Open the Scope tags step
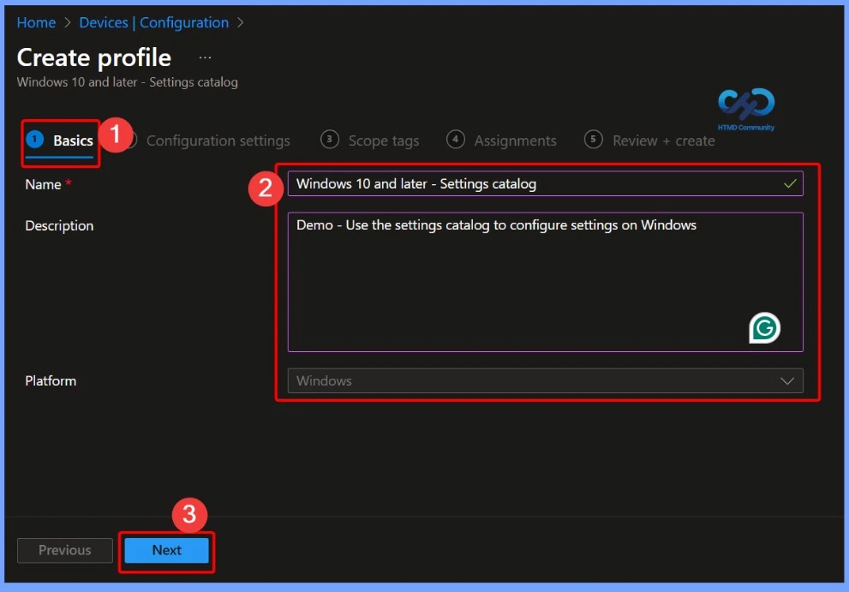Viewport: 849px width, 592px height. [382, 140]
